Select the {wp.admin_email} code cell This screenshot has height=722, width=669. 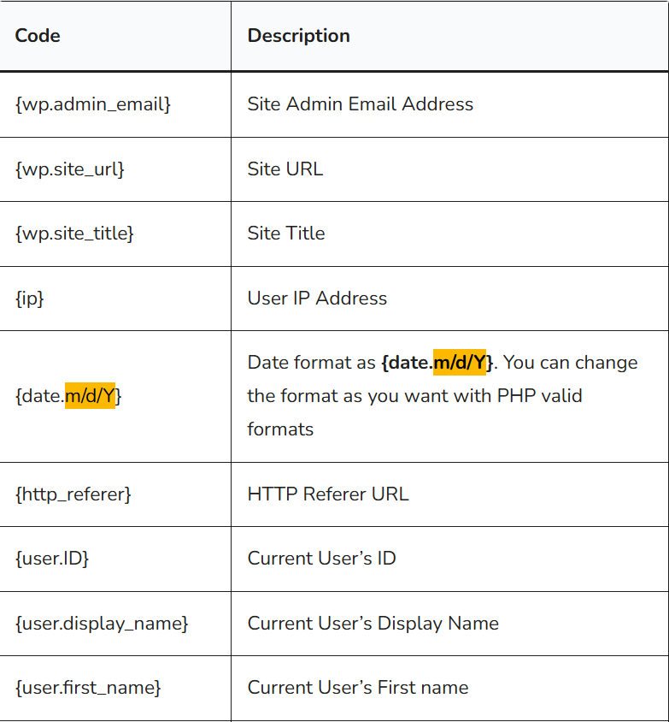93,104
